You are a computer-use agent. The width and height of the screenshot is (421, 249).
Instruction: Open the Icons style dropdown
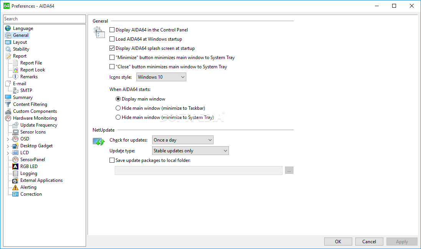161,77
